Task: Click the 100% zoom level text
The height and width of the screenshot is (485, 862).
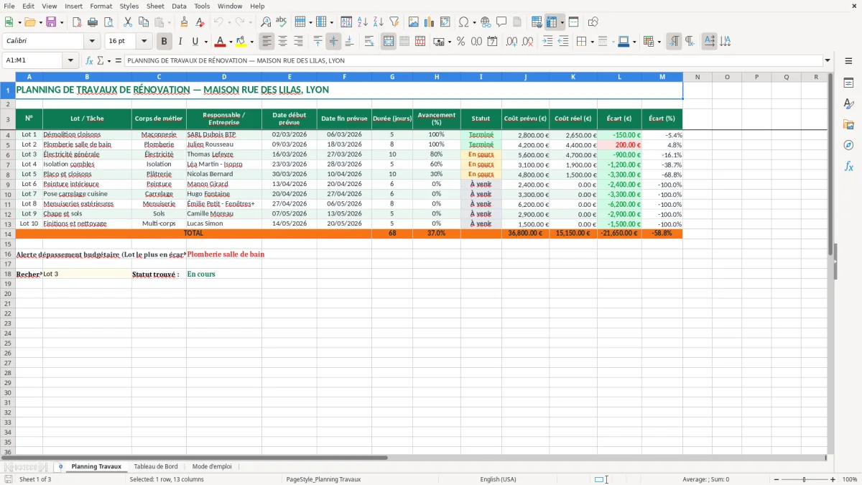Action: (849, 479)
